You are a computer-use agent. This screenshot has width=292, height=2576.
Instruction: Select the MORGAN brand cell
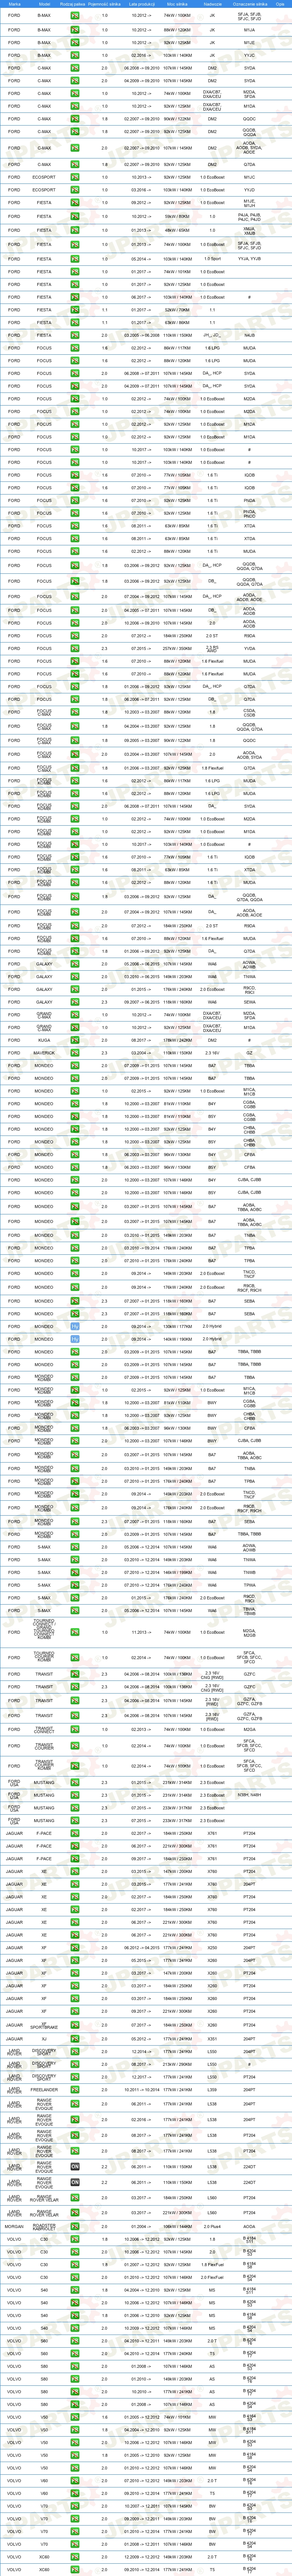[14, 2226]
